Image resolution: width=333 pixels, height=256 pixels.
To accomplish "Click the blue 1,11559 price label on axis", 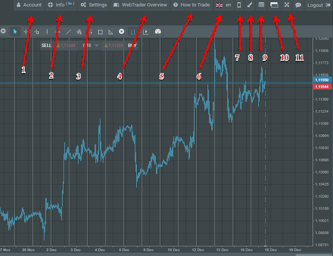I will tap(322, 80).
